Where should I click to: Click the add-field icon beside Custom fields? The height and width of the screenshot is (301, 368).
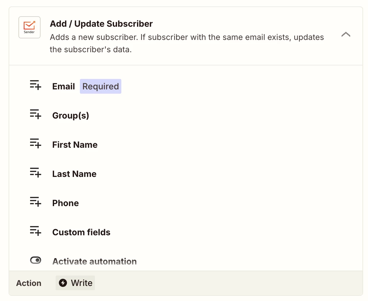pos(35,231)
